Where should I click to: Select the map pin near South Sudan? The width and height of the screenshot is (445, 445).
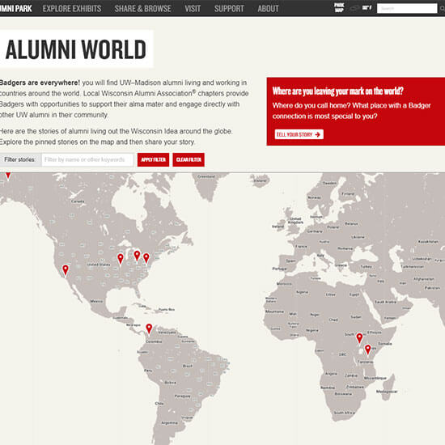(x=359, y=338)
